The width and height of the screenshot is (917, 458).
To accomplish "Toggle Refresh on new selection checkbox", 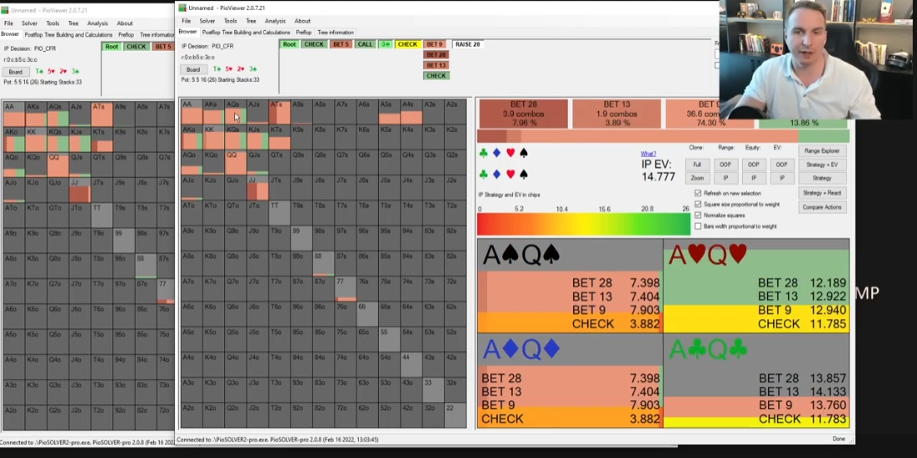I will pos(698,193).
